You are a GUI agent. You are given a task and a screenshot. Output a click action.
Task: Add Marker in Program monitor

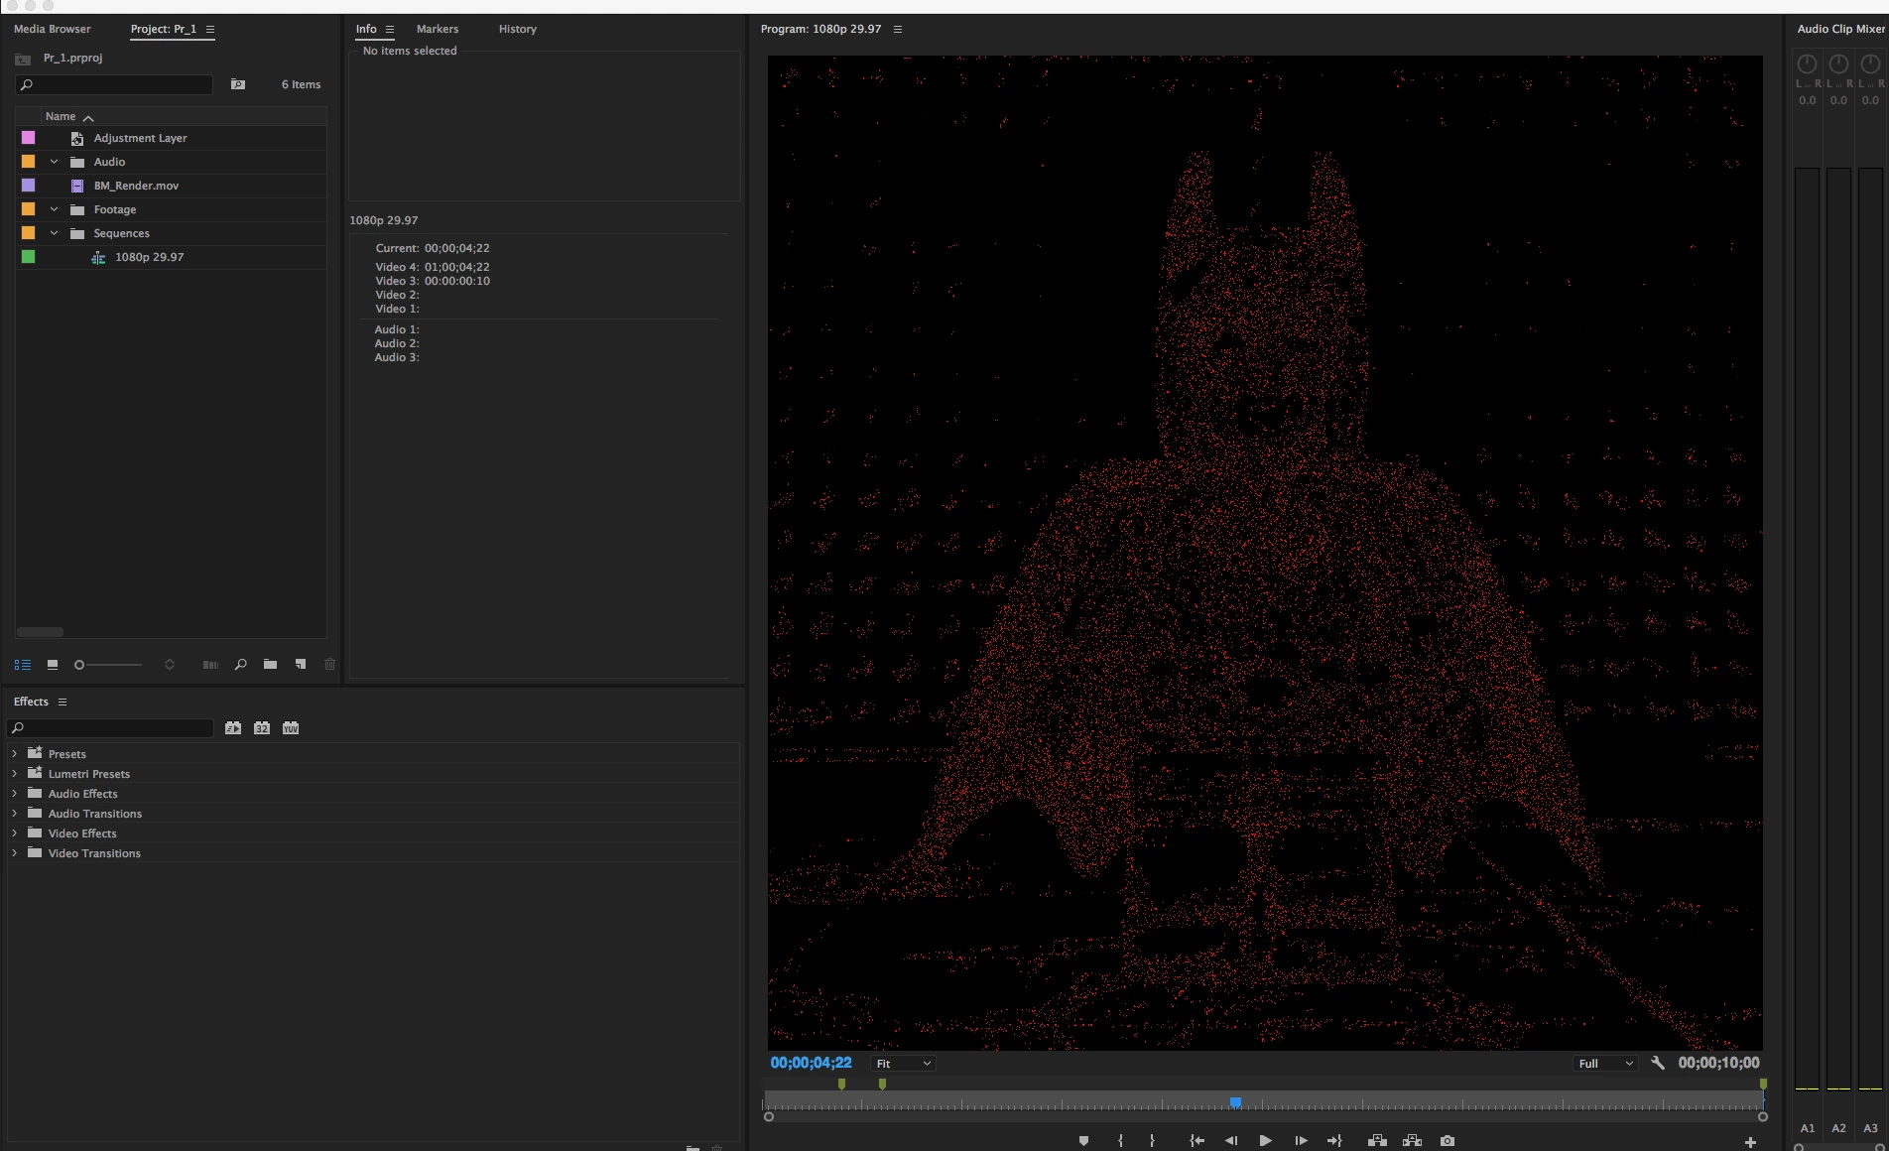(1083, 1141)
